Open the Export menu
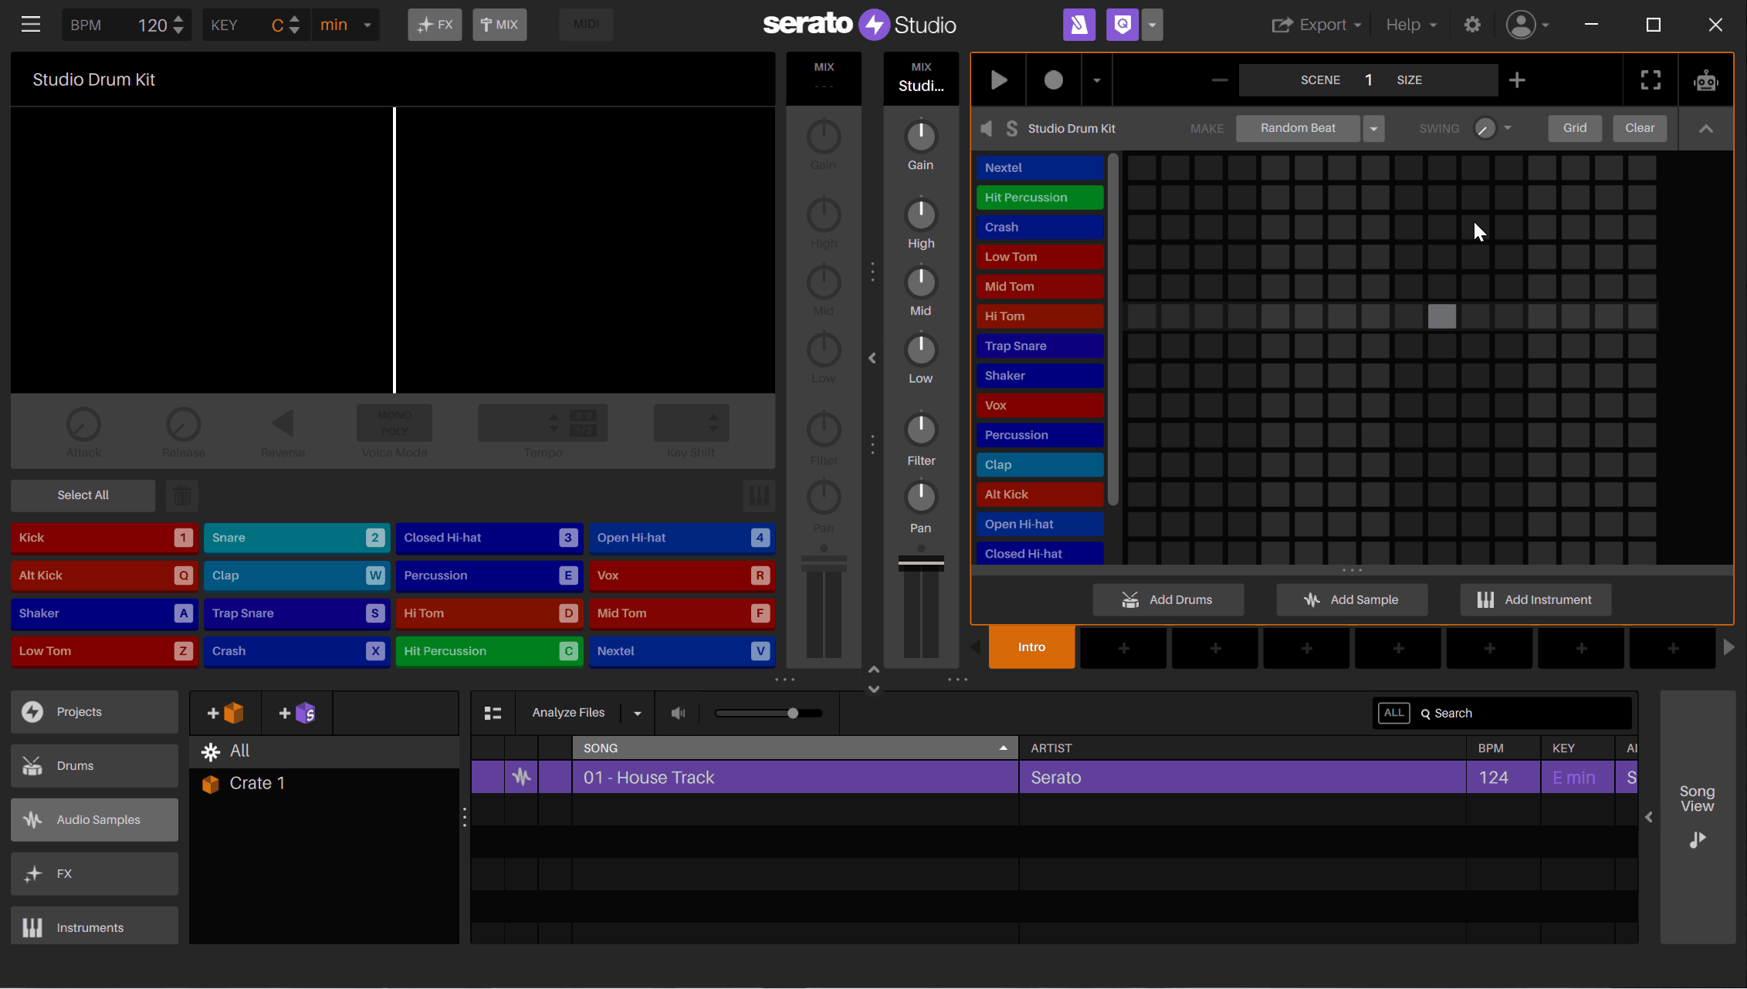1747x989 pixels. click(1315, 25)
